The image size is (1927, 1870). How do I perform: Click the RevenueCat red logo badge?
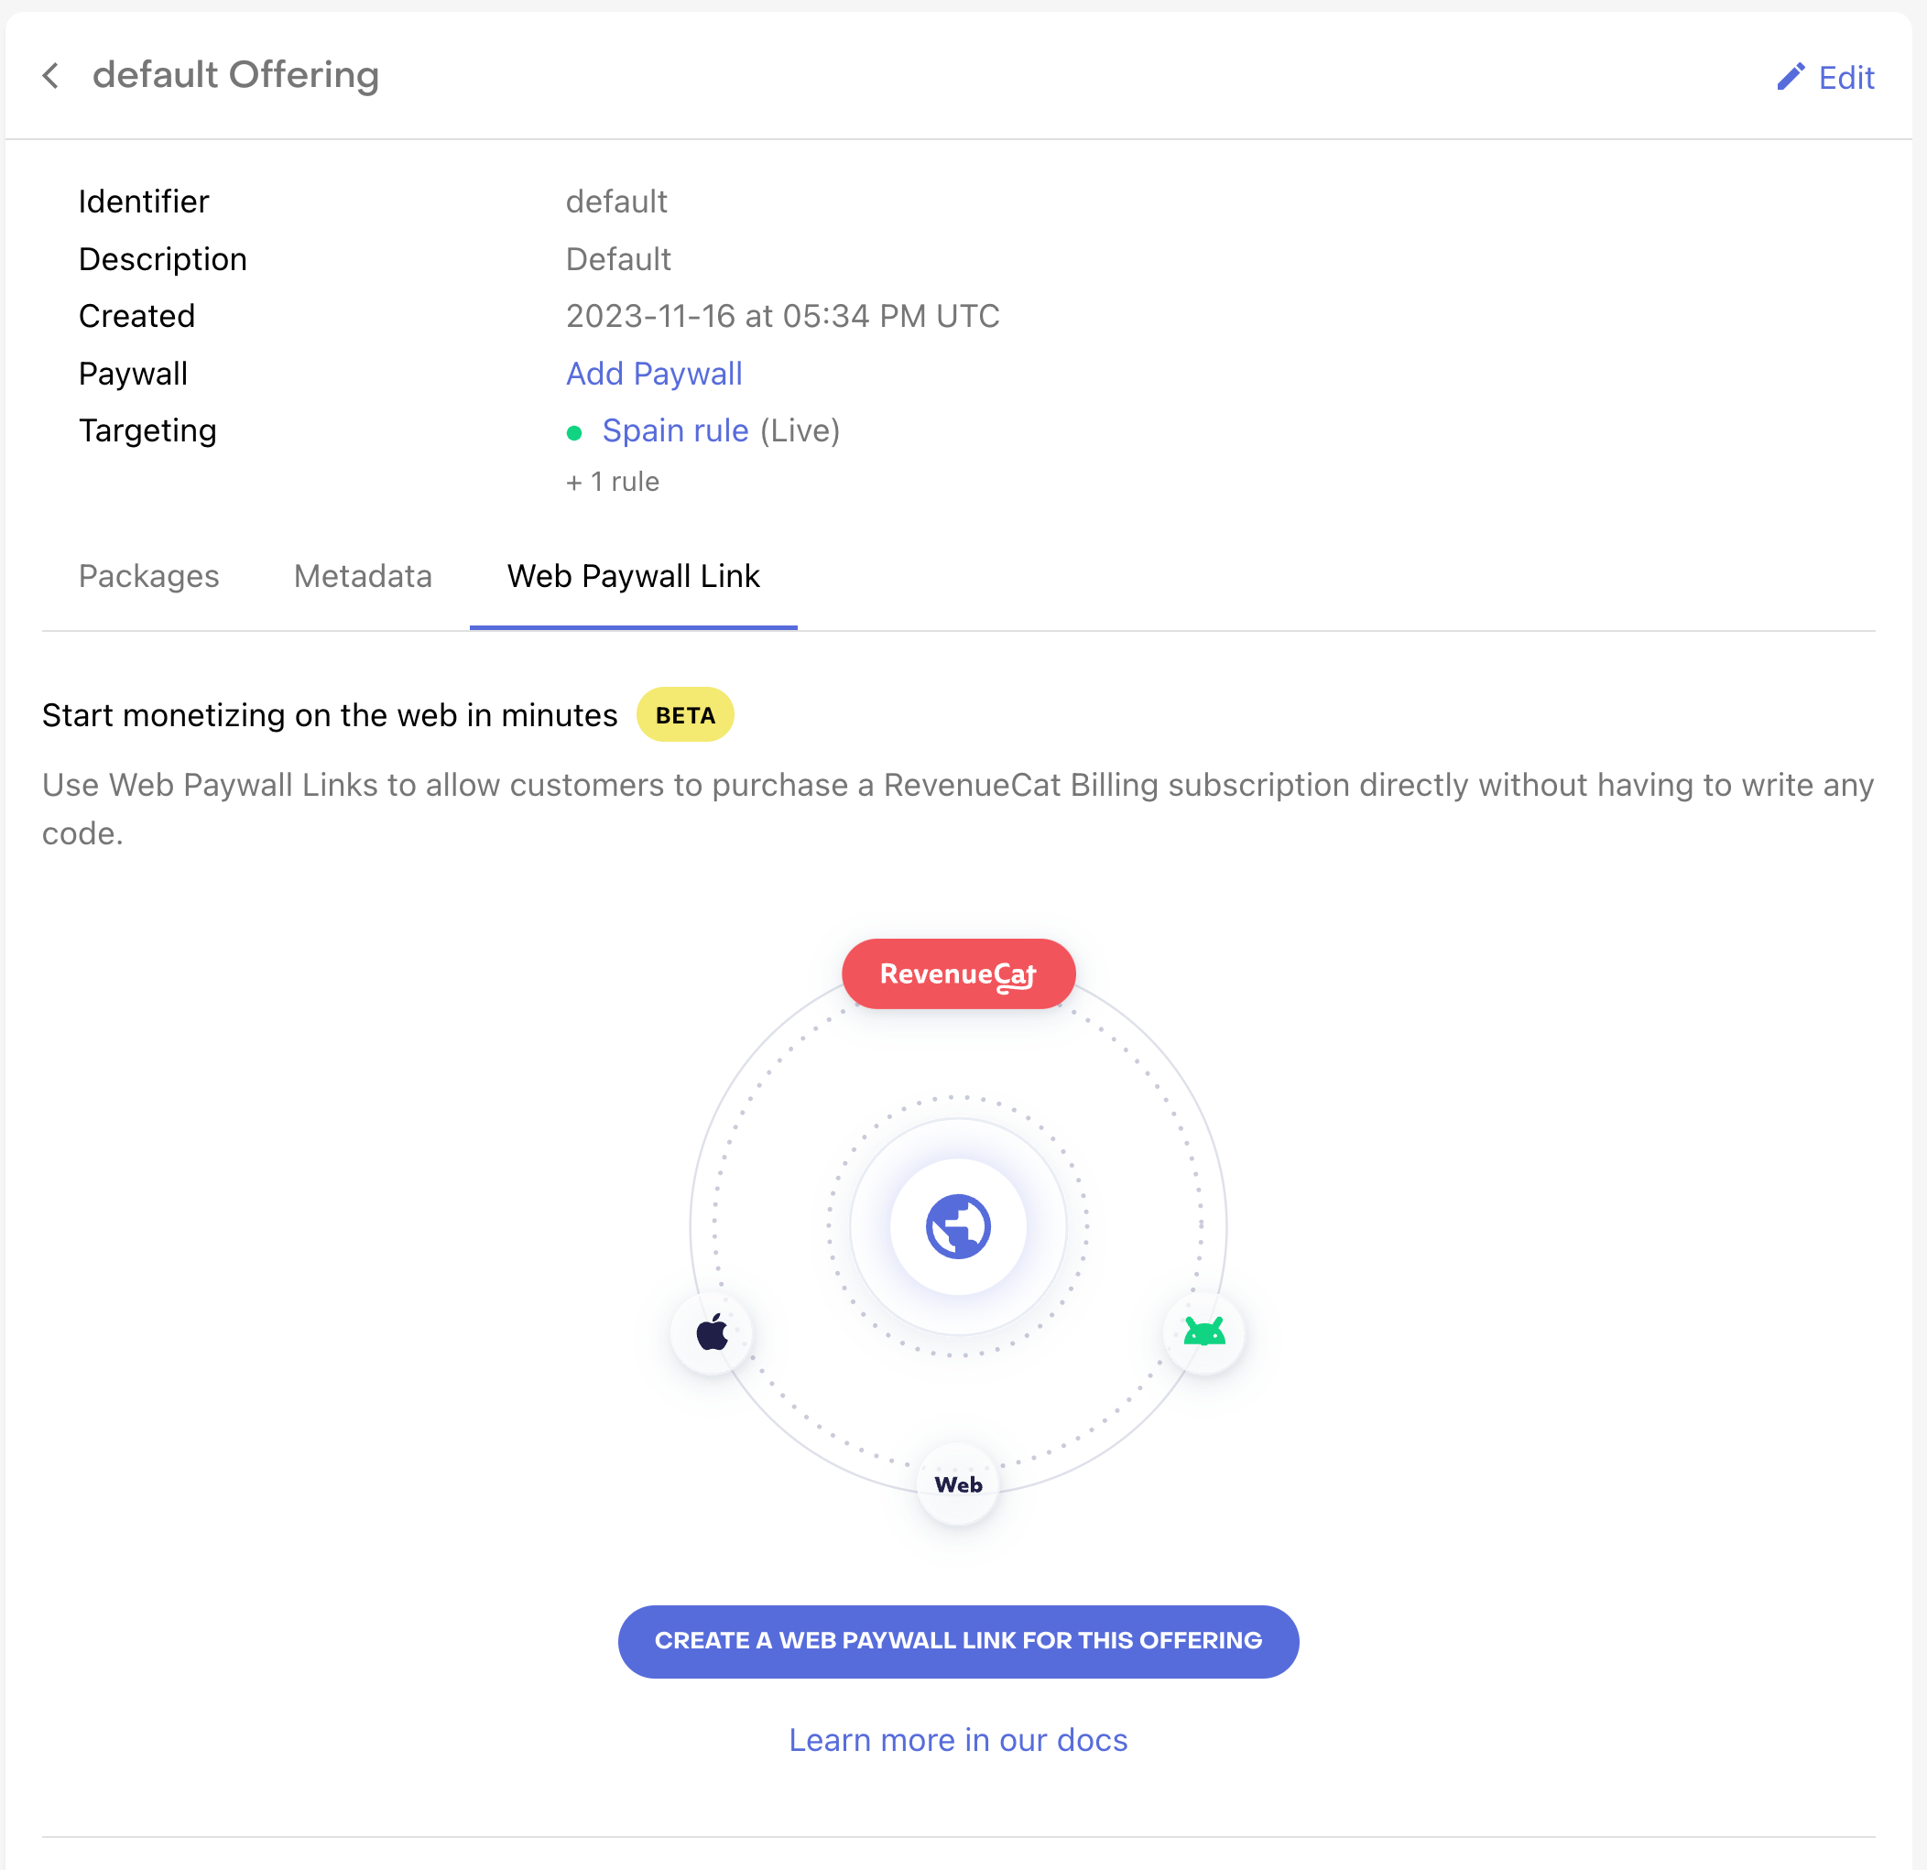tap(959, 974)
